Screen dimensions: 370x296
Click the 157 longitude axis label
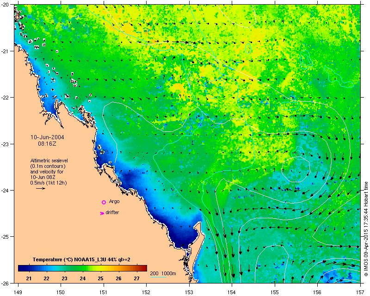pyautogui.click(x=360, y=292)
